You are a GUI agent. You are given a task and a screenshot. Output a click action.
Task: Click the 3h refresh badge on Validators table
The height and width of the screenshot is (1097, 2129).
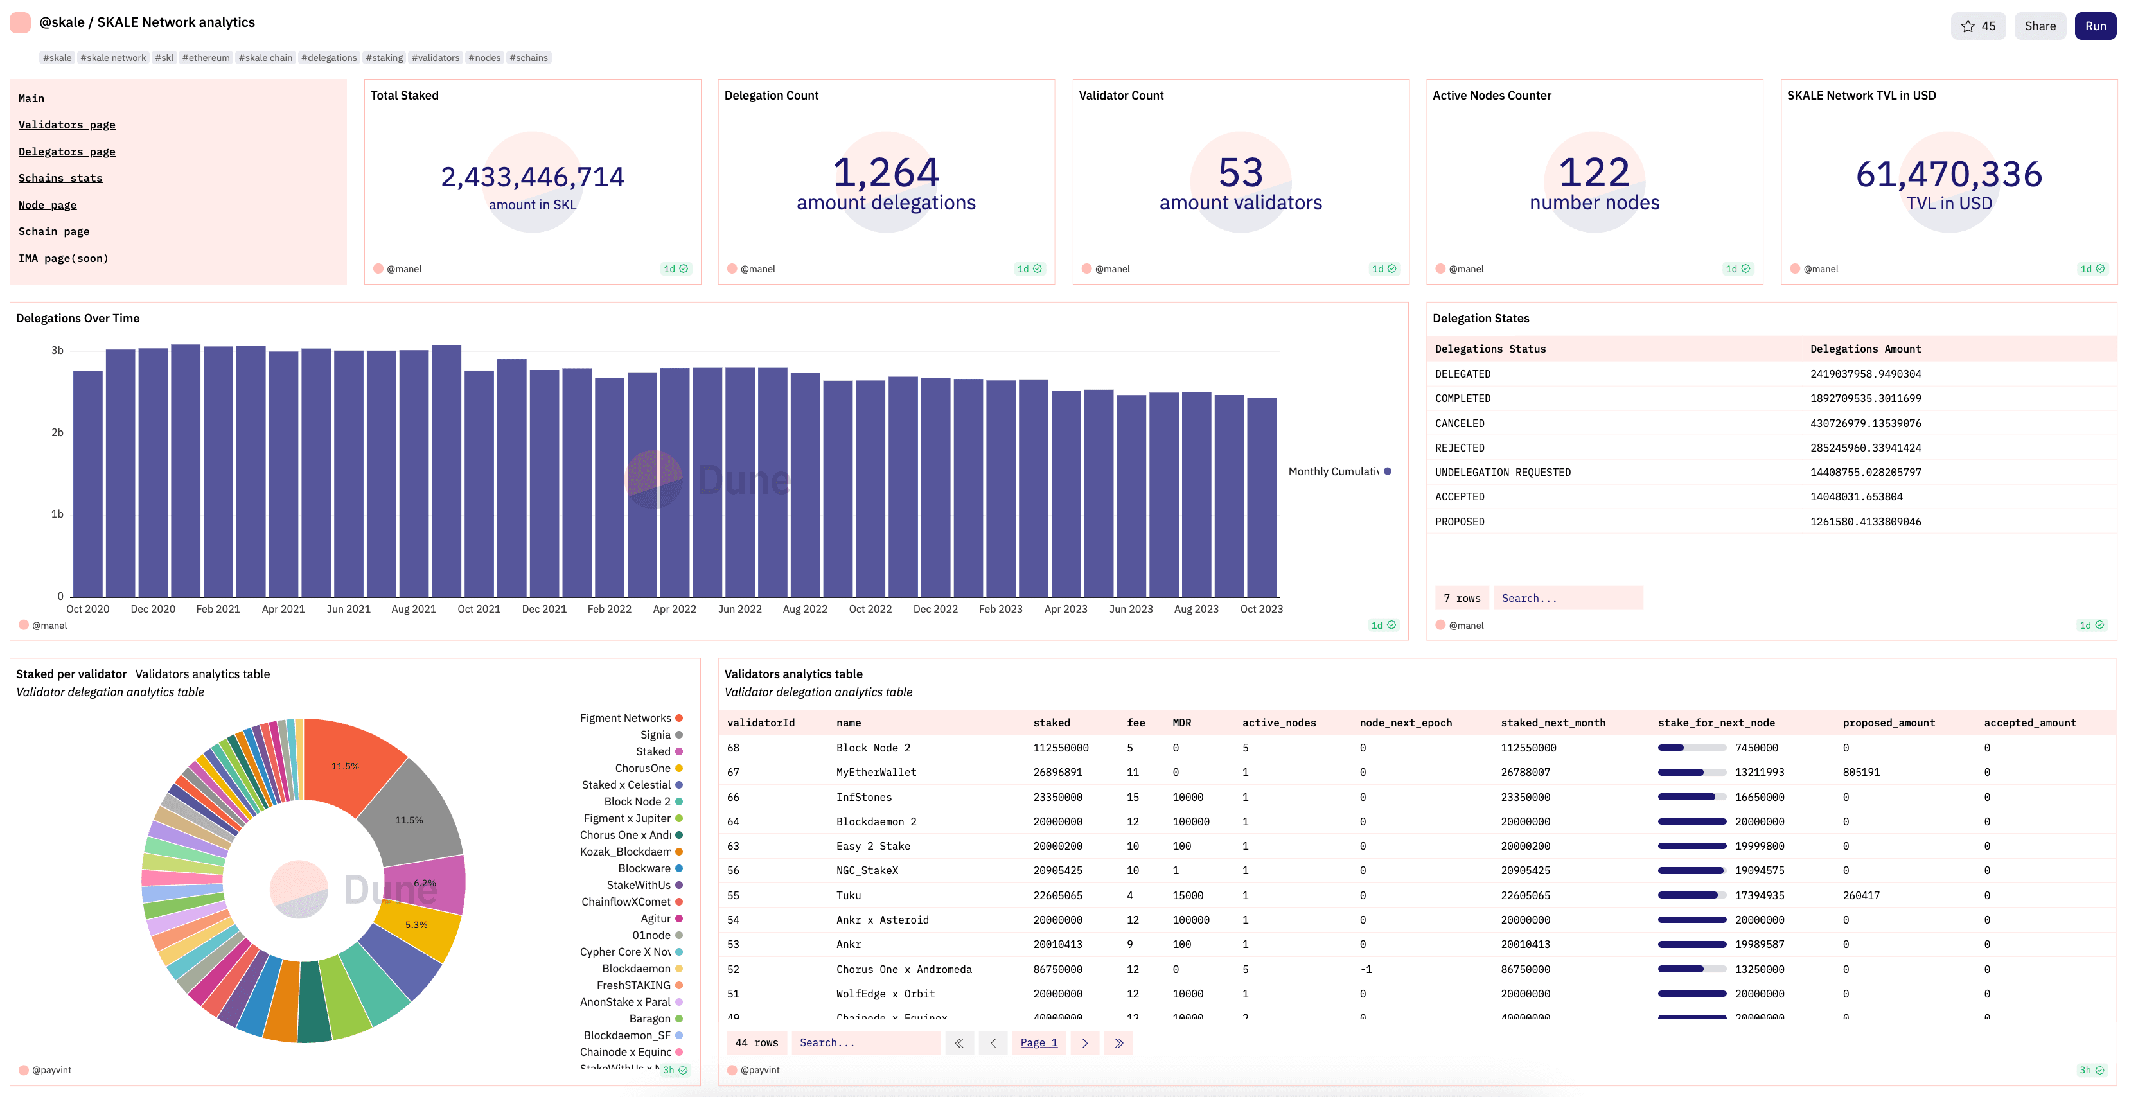(x=2091, y=1070)
